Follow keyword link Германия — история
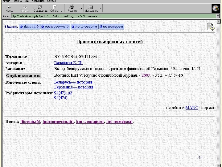This screenshot has height=167, width=222. point(74,87)
